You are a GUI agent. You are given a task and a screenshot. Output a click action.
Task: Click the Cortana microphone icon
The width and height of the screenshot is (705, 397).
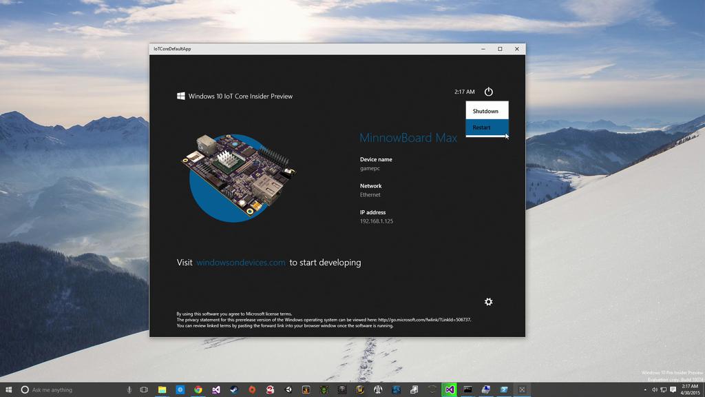(x=129, y=389)
